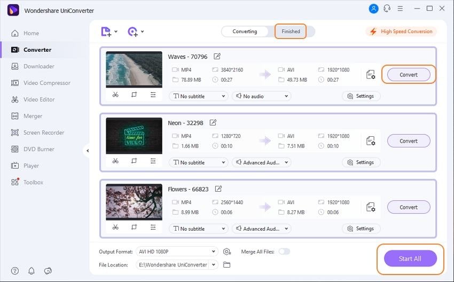Open Video Compressor in sidebar
454x282 pixels.
pos(41,83)
